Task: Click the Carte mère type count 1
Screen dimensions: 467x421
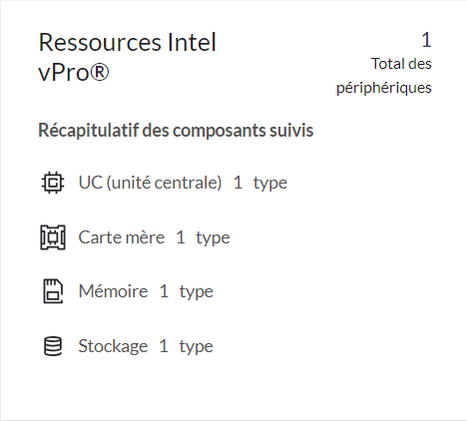Action: click(x=181, y=237)
